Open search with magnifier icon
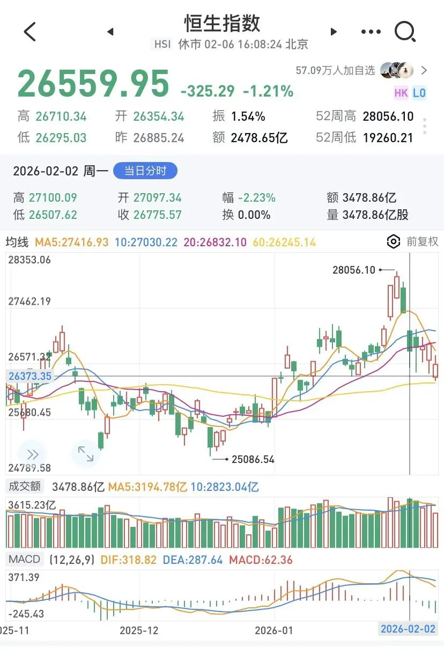This screenshot has width=444, height=654. pyautogui.click(x=406, y=32)
